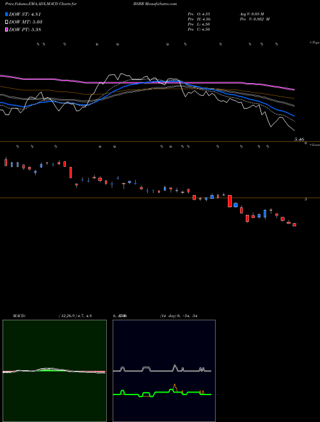Image resolution: width=320 pixels, height=422 pixels.
Task: Click the chart title 'Price,Volume,EMA,ADX,MACD Charts for'
Action: [41, 4]
